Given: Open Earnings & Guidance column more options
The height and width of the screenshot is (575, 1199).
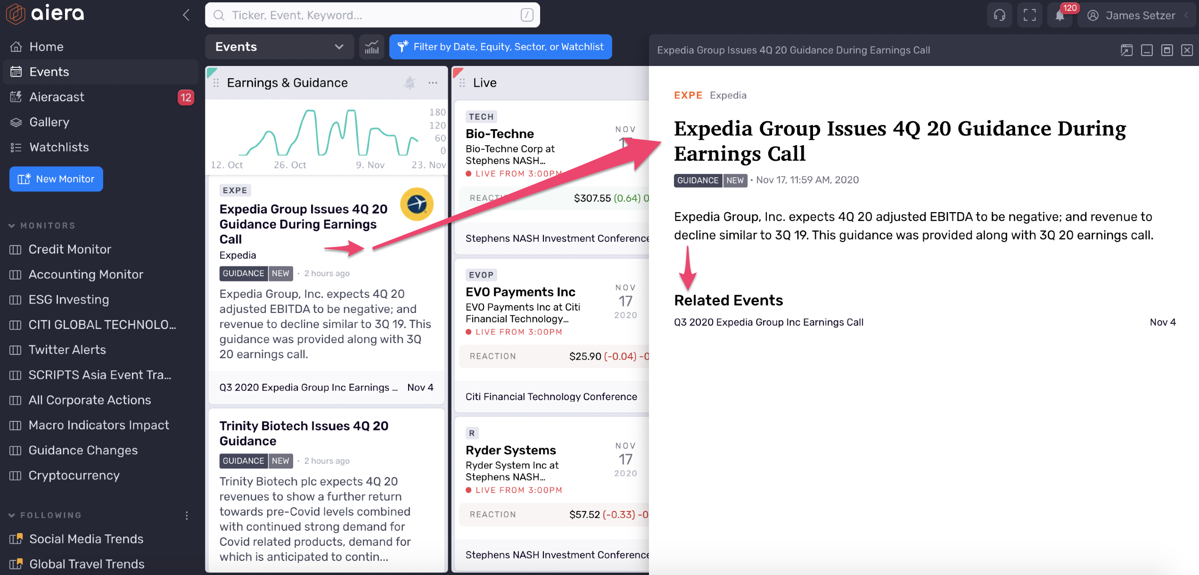Looking at the screenshot, I should [433, 83].
